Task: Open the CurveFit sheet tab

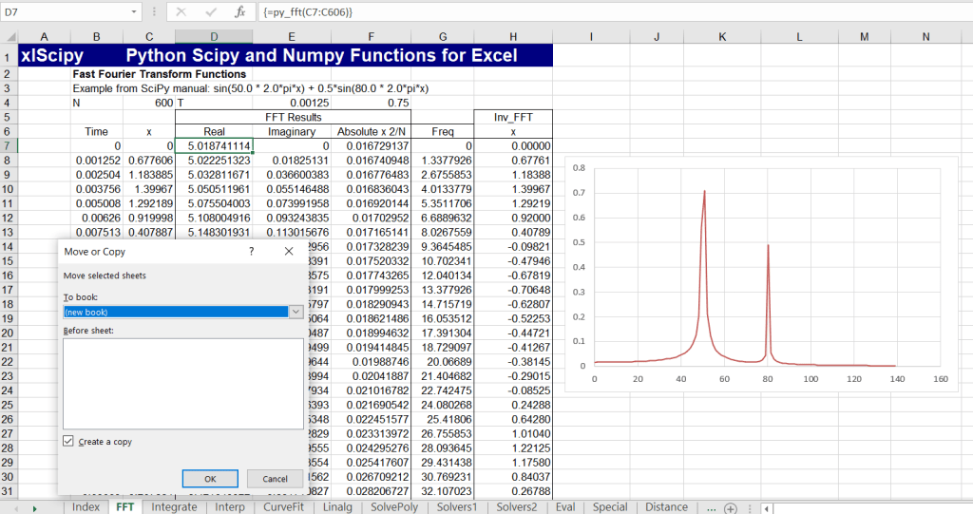Action: click(x=284, y=507)
